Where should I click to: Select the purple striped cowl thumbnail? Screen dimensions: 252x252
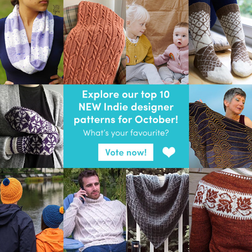[32, 42]
